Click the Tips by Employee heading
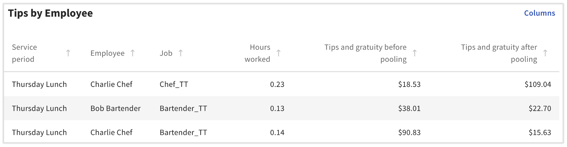This screenshot has width=567, height=147. tap(50, 13)
